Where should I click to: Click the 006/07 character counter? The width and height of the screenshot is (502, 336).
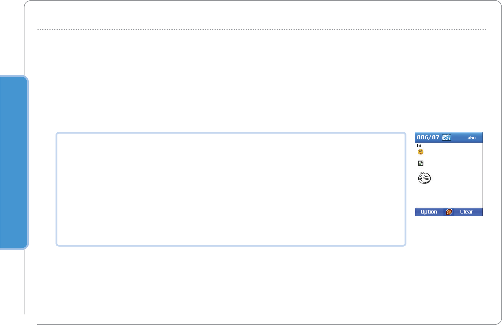(x=428, y=138)
